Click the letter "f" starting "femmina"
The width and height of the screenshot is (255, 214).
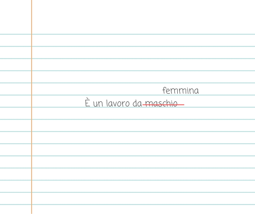click(164, 90)
